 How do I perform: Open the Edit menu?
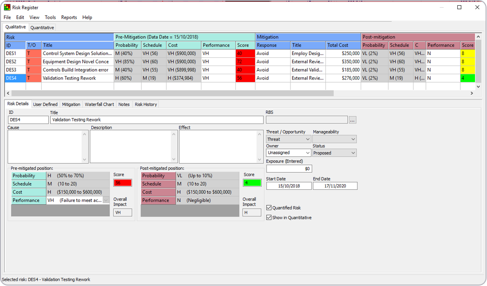(20, 17)
